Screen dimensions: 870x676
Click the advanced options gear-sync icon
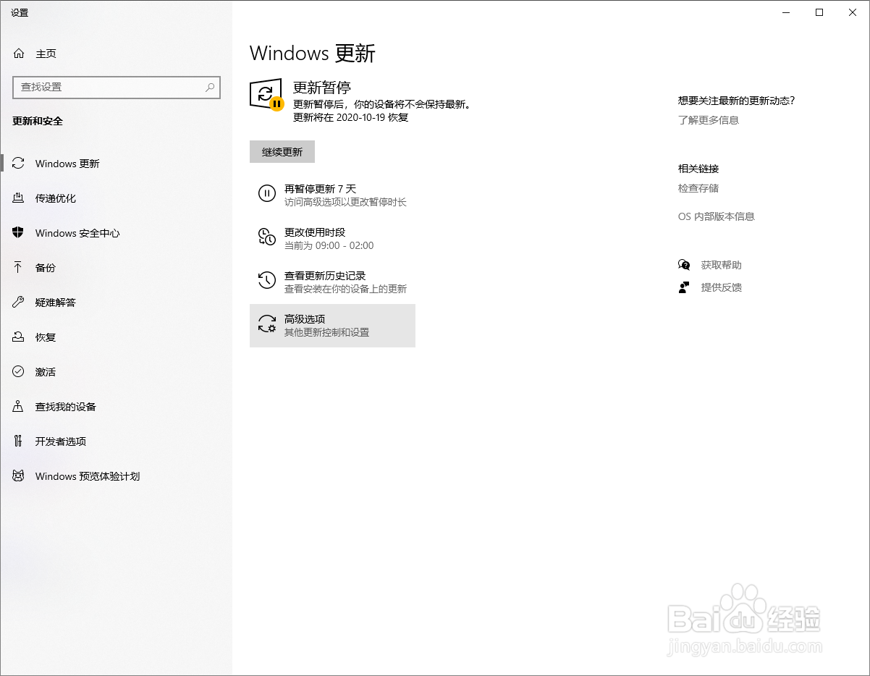[x=267, y=324]
